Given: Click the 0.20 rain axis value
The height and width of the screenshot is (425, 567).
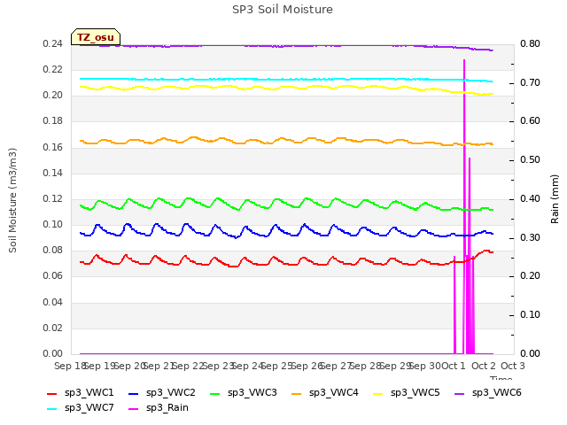Looking at the screenshot, I should (530, 276).
